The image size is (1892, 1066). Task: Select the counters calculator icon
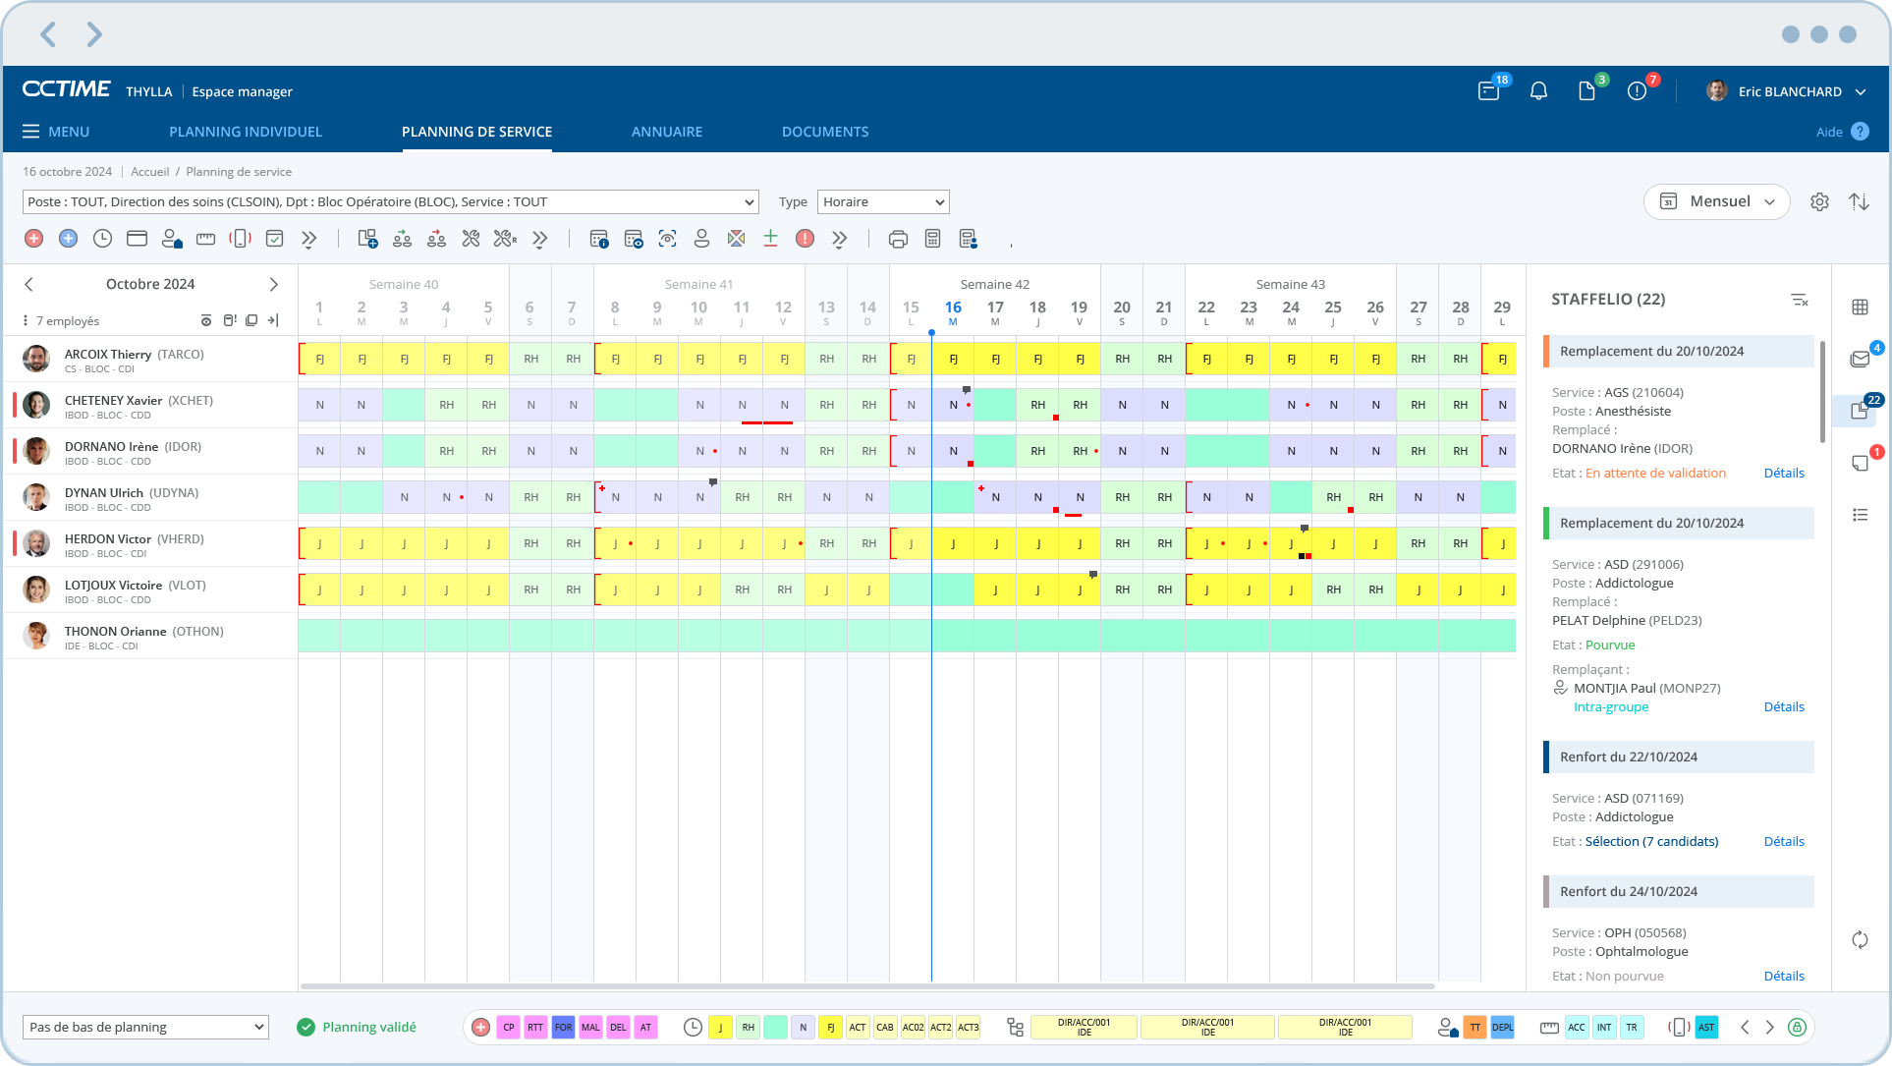click(932, 239)
